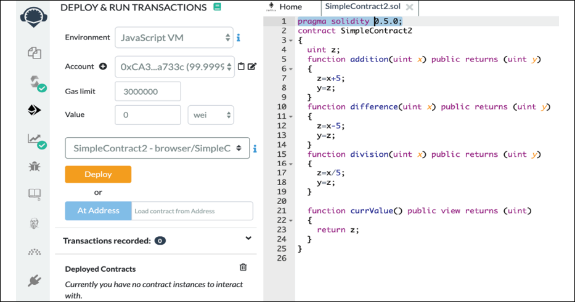Switch to the Home tab
The height and width of the screenshot is (302, 575).
pyautogui.click(x=290, y=7)
